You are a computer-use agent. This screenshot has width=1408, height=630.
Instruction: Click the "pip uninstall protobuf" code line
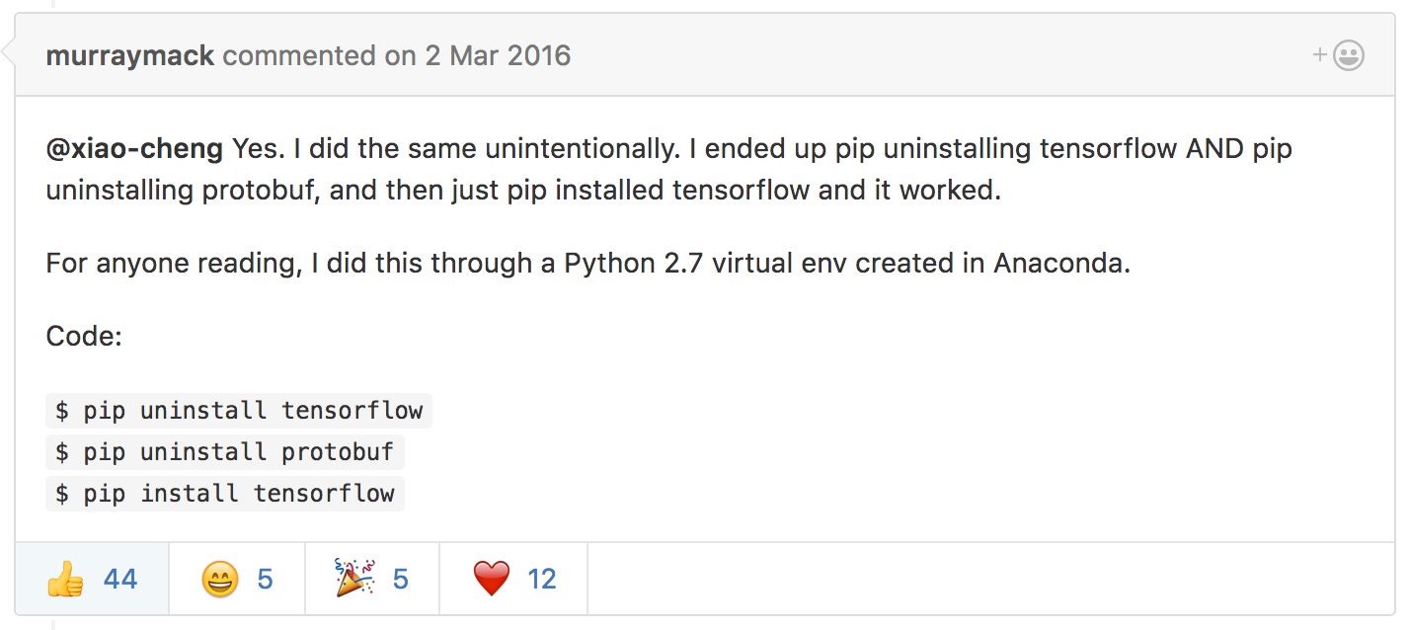click(225, 452)
